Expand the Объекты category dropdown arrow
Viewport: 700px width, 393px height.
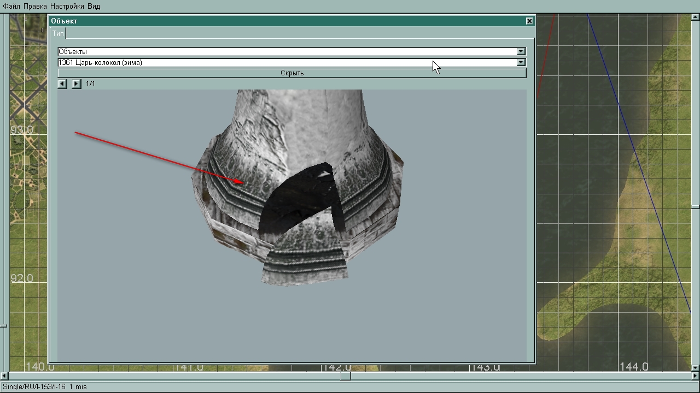click(521, 51)
